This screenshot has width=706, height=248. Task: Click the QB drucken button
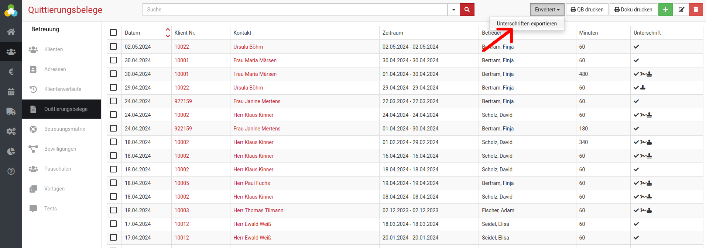587,10
